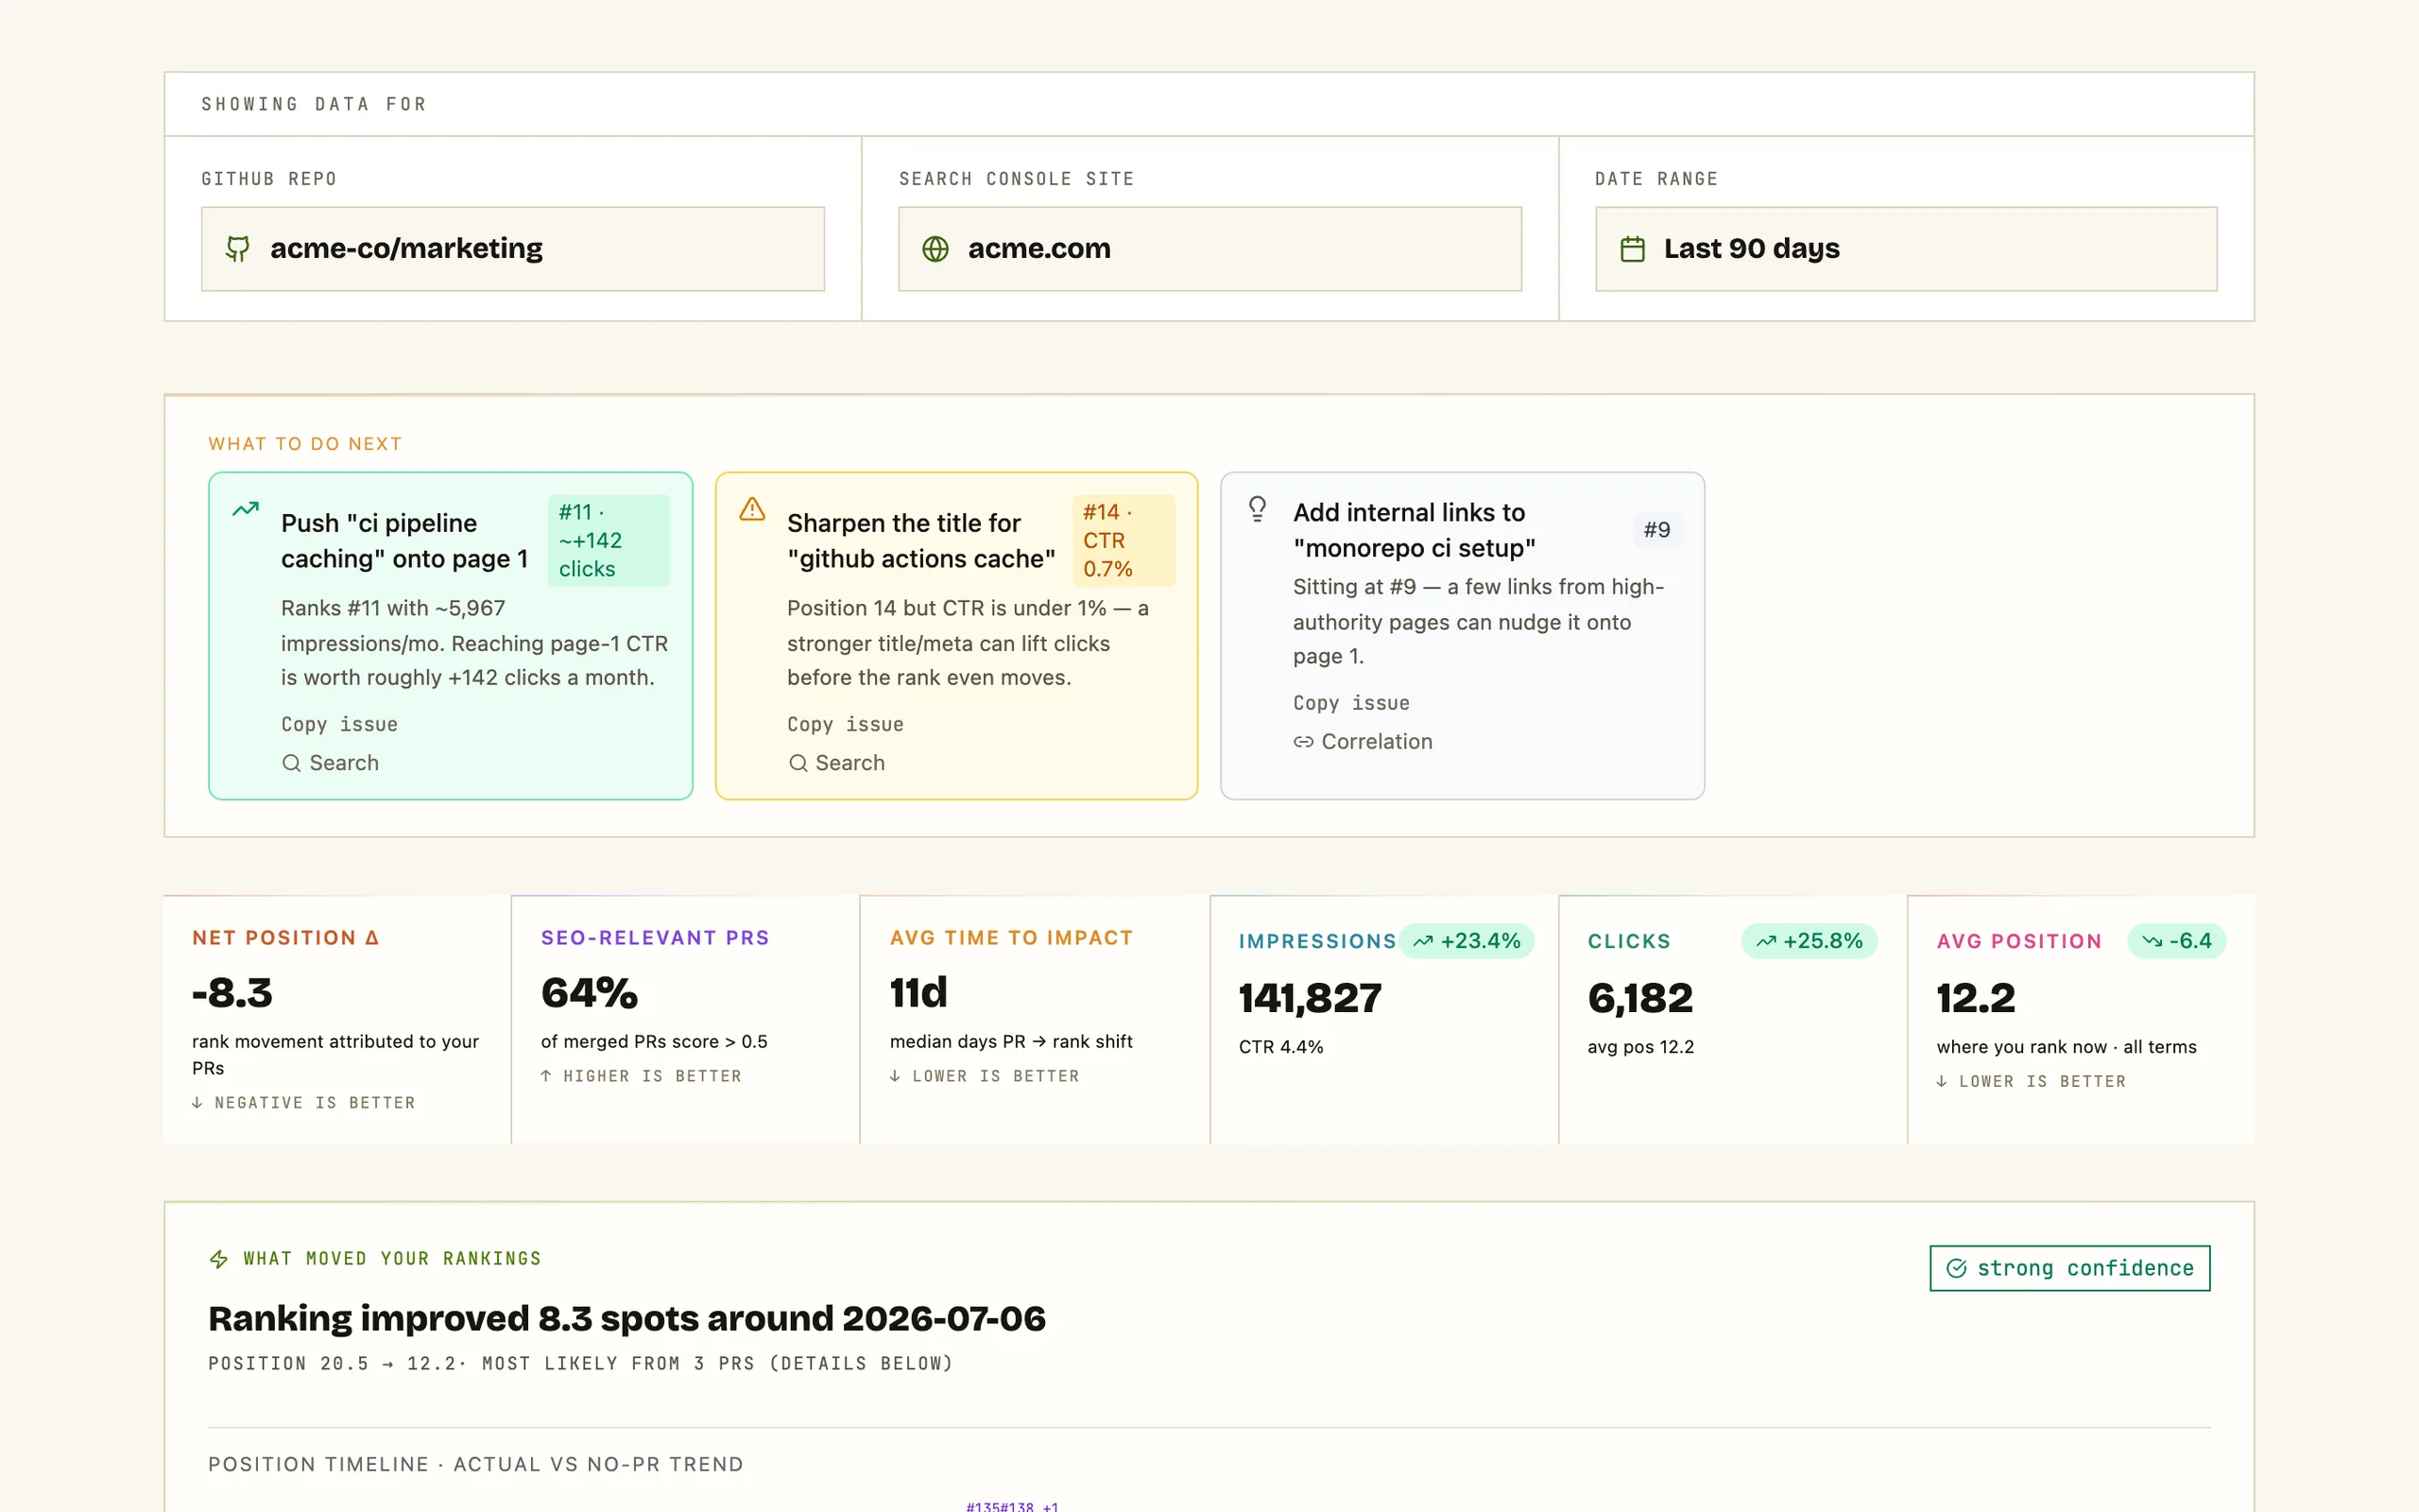Viewport: 2419px width, 1512px height.
Task: Click the -6.4 avg position trend badge
Action: pyautogui.click(x=2176, y=941)
